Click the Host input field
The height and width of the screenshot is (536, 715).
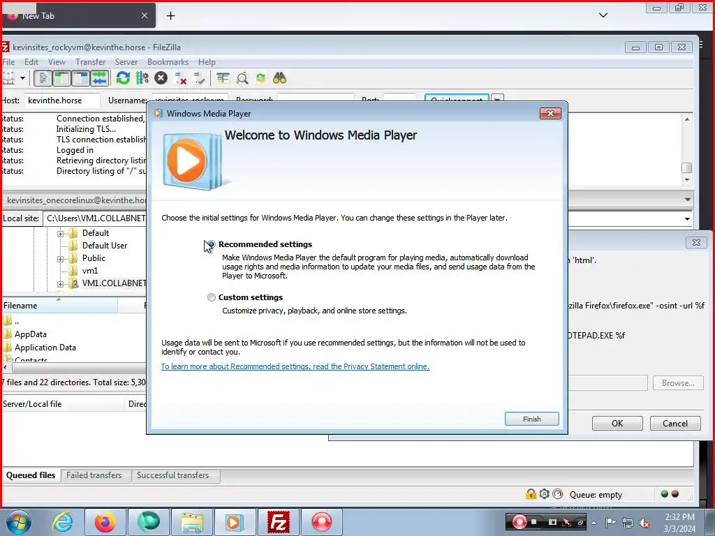tap(62, 100)
